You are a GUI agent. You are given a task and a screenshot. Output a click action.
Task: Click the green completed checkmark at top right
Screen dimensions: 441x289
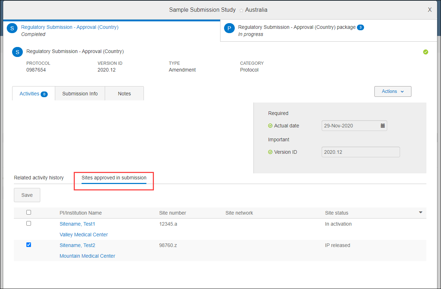click(426, 52)
